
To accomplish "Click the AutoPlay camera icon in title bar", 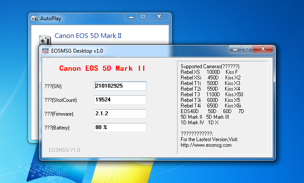I will pyautogui.click(x=35, y=19).
